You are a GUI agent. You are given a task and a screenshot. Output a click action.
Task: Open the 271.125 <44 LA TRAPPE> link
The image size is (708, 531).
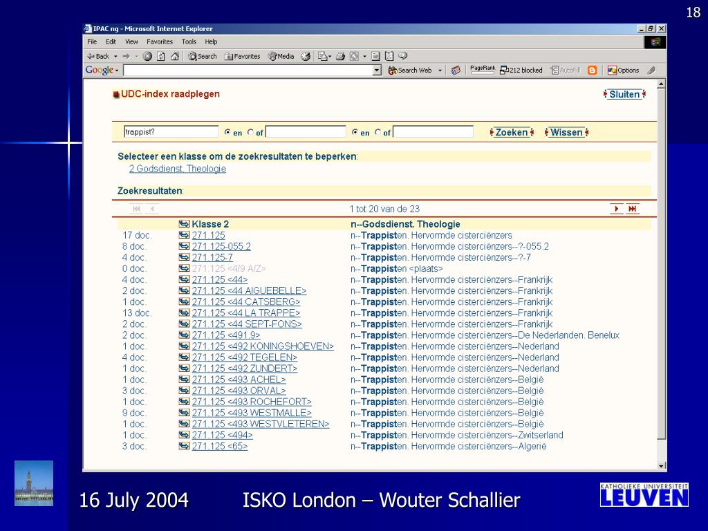246,313
